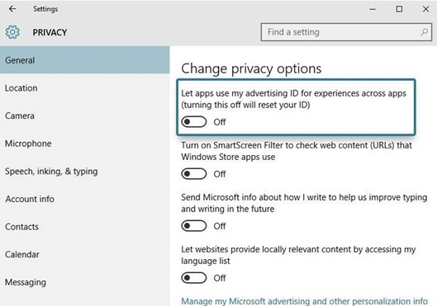Maximize the Settings window
The width and height of the screenshot is (437, 306).
tap(399, 9)
